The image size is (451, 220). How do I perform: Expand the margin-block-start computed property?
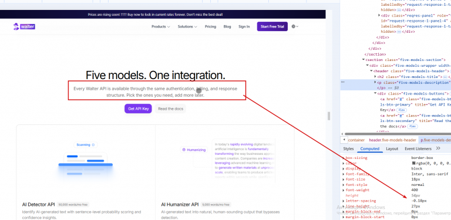click(344, 217)
